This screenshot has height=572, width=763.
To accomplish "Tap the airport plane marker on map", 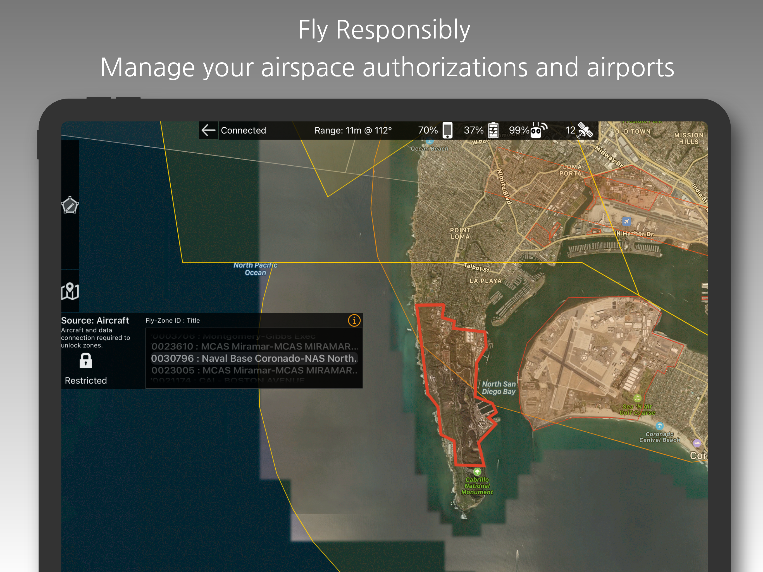I will pyautogui.click(x=627, y=221).
